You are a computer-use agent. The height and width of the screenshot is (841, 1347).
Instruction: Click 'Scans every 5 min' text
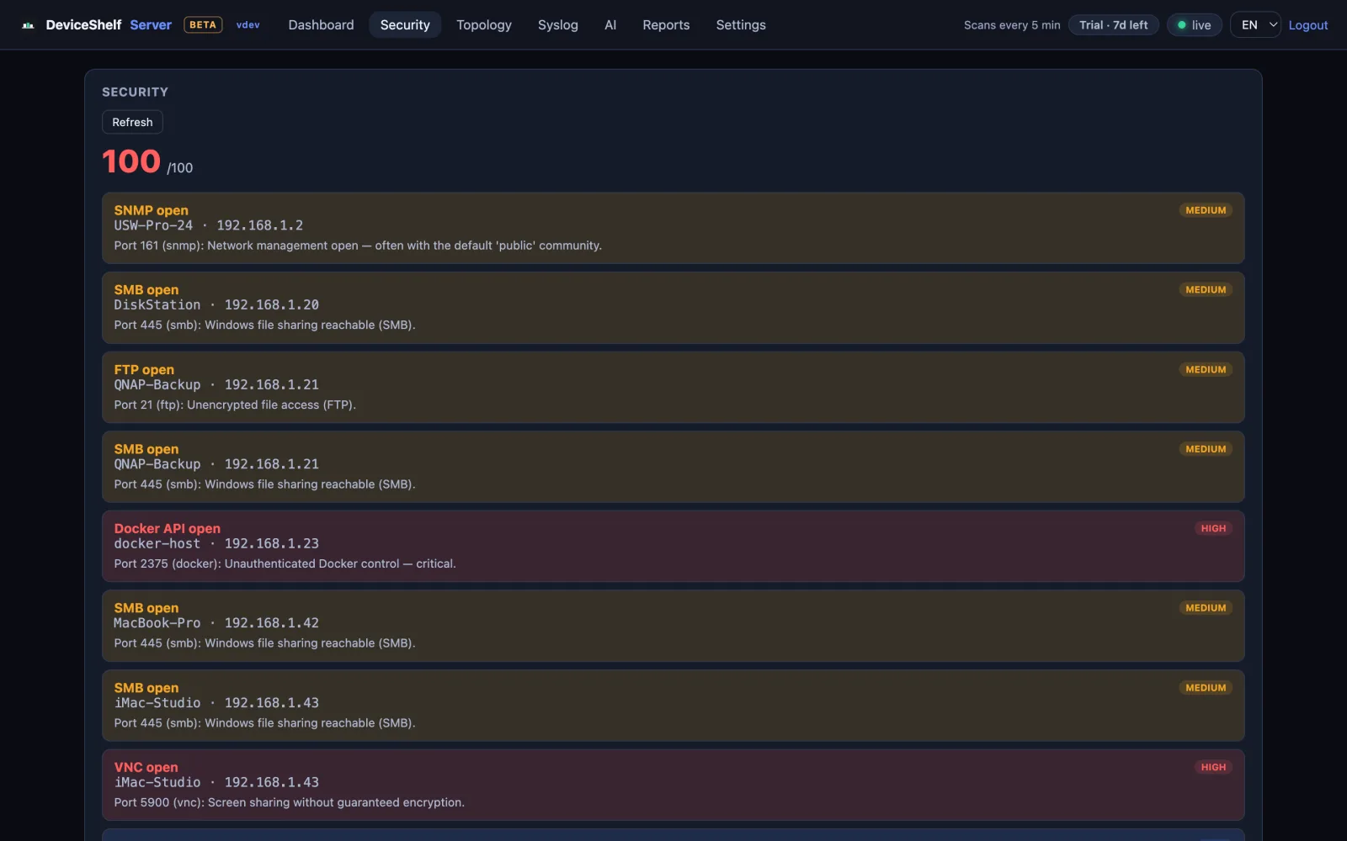1012,25
